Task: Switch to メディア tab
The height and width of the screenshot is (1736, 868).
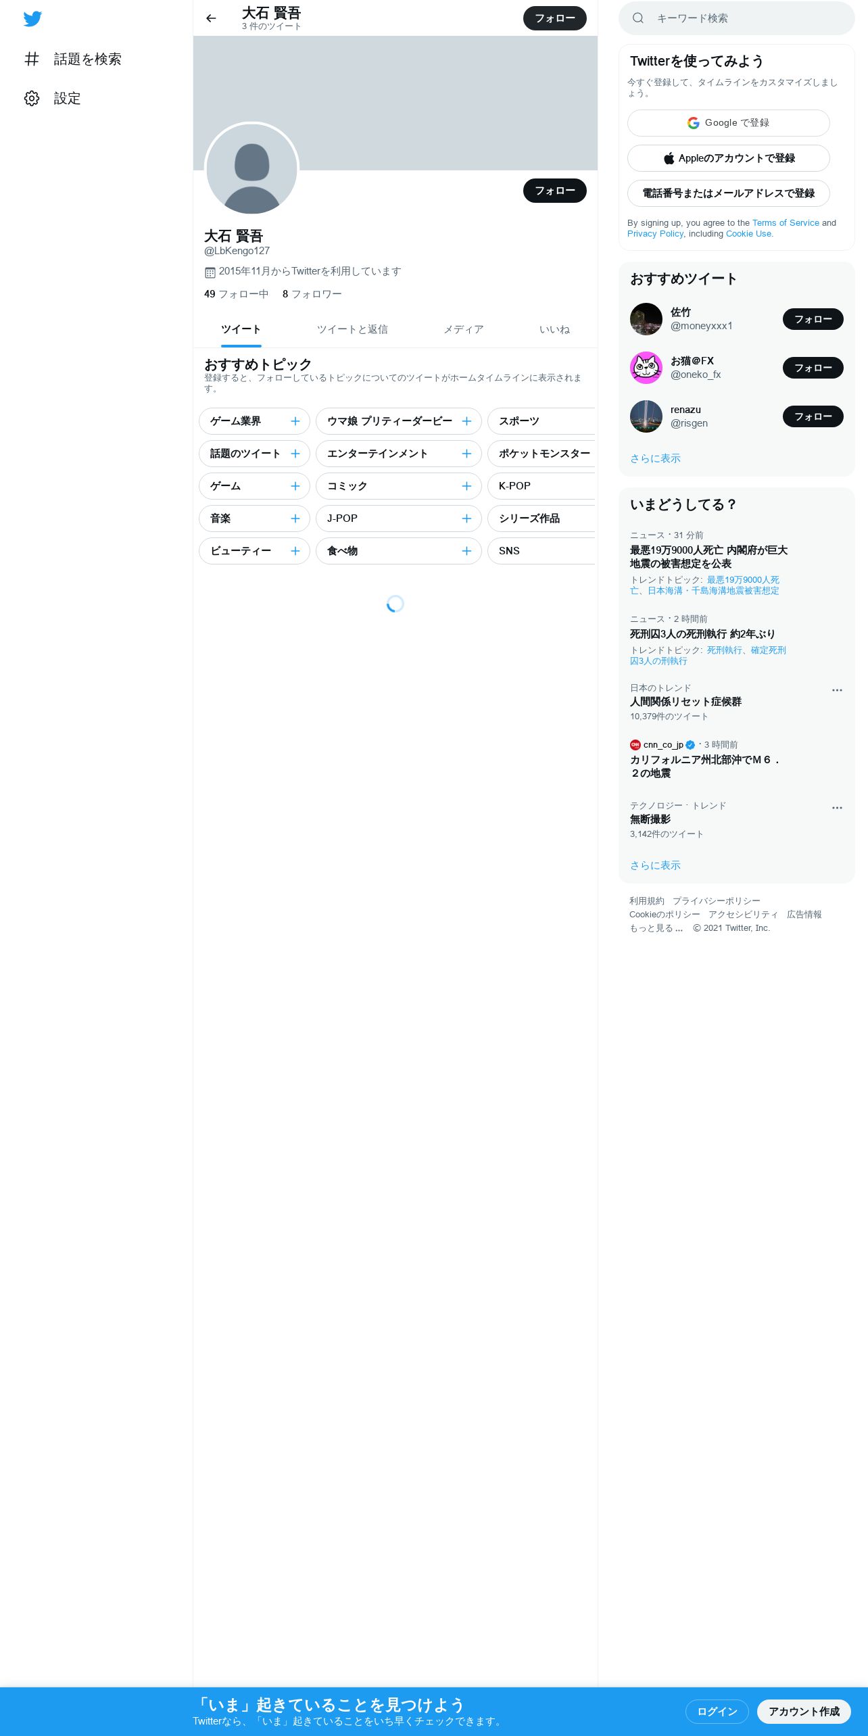Action: pos(463,330)
